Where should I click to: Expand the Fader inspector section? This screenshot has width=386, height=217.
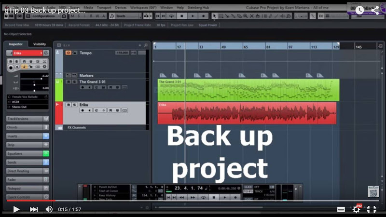click(x=28, y=179)
